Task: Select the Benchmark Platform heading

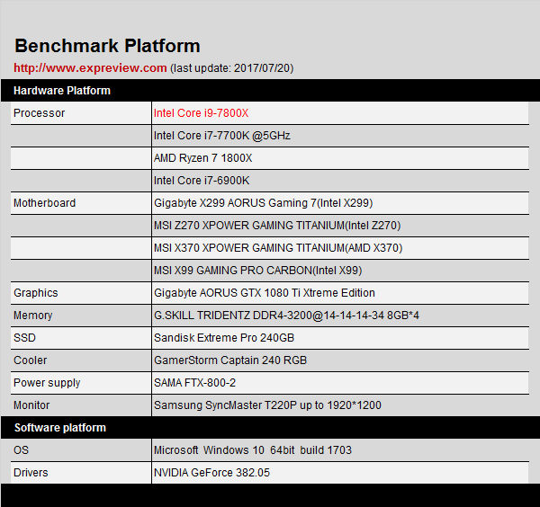Action: click(107, 46)
